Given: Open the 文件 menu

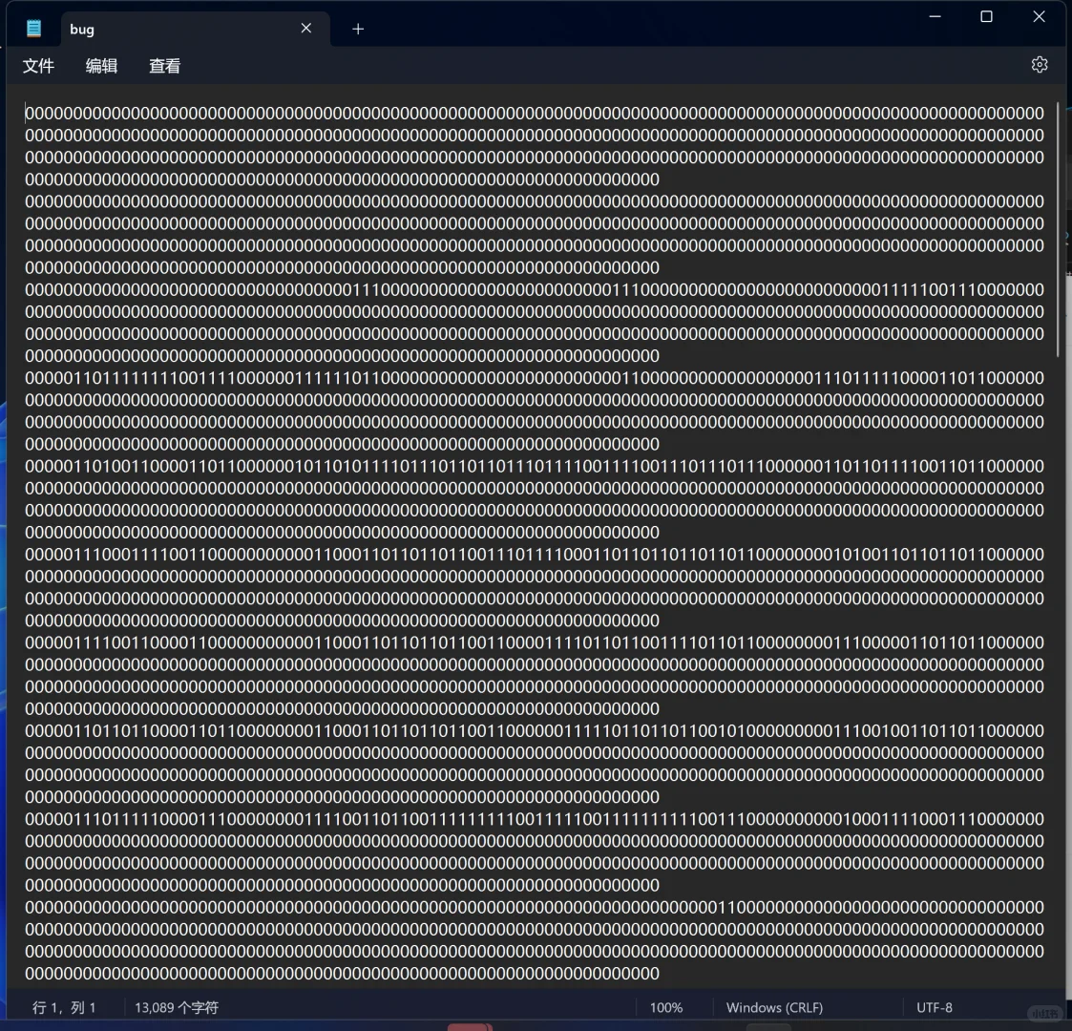Looking at the screenshot, I should tap(38, 66).
